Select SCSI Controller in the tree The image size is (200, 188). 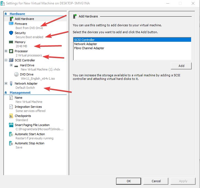click(x=25, y=60)
